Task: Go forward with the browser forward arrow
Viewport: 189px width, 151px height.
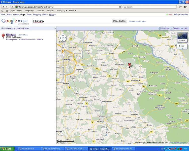Action: click(x=7, y=7)
